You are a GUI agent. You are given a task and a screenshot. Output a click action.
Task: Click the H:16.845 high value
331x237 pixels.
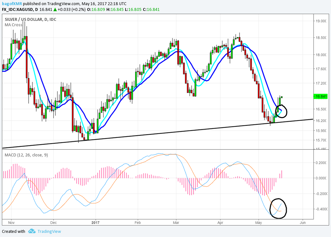115,10
